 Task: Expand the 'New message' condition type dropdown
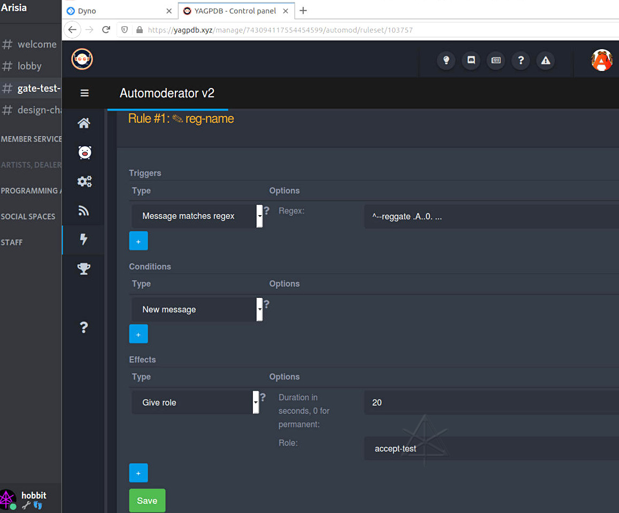coord(197,310)
